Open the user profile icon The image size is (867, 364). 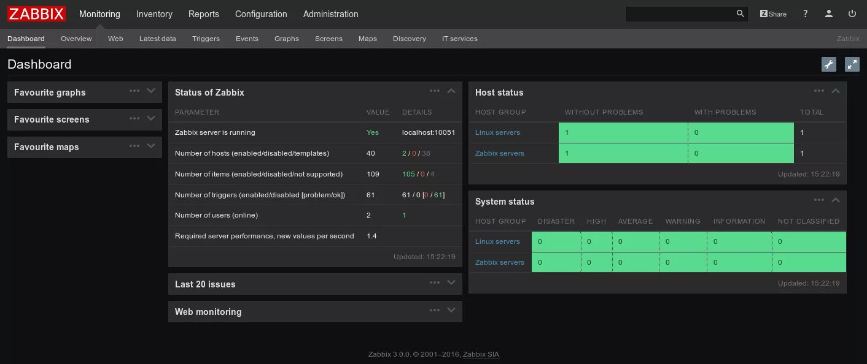click(829, 13)
